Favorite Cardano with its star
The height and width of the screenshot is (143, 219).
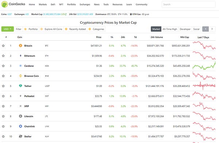tap(3, 66)
